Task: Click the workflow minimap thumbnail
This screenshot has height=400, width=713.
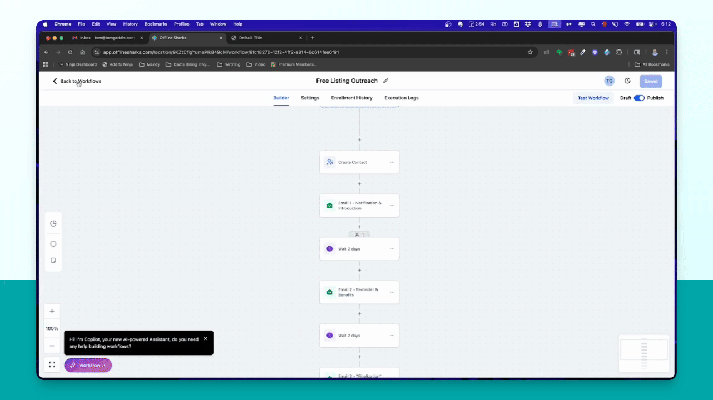Action: pyautogui.click(x=644, y=353)
